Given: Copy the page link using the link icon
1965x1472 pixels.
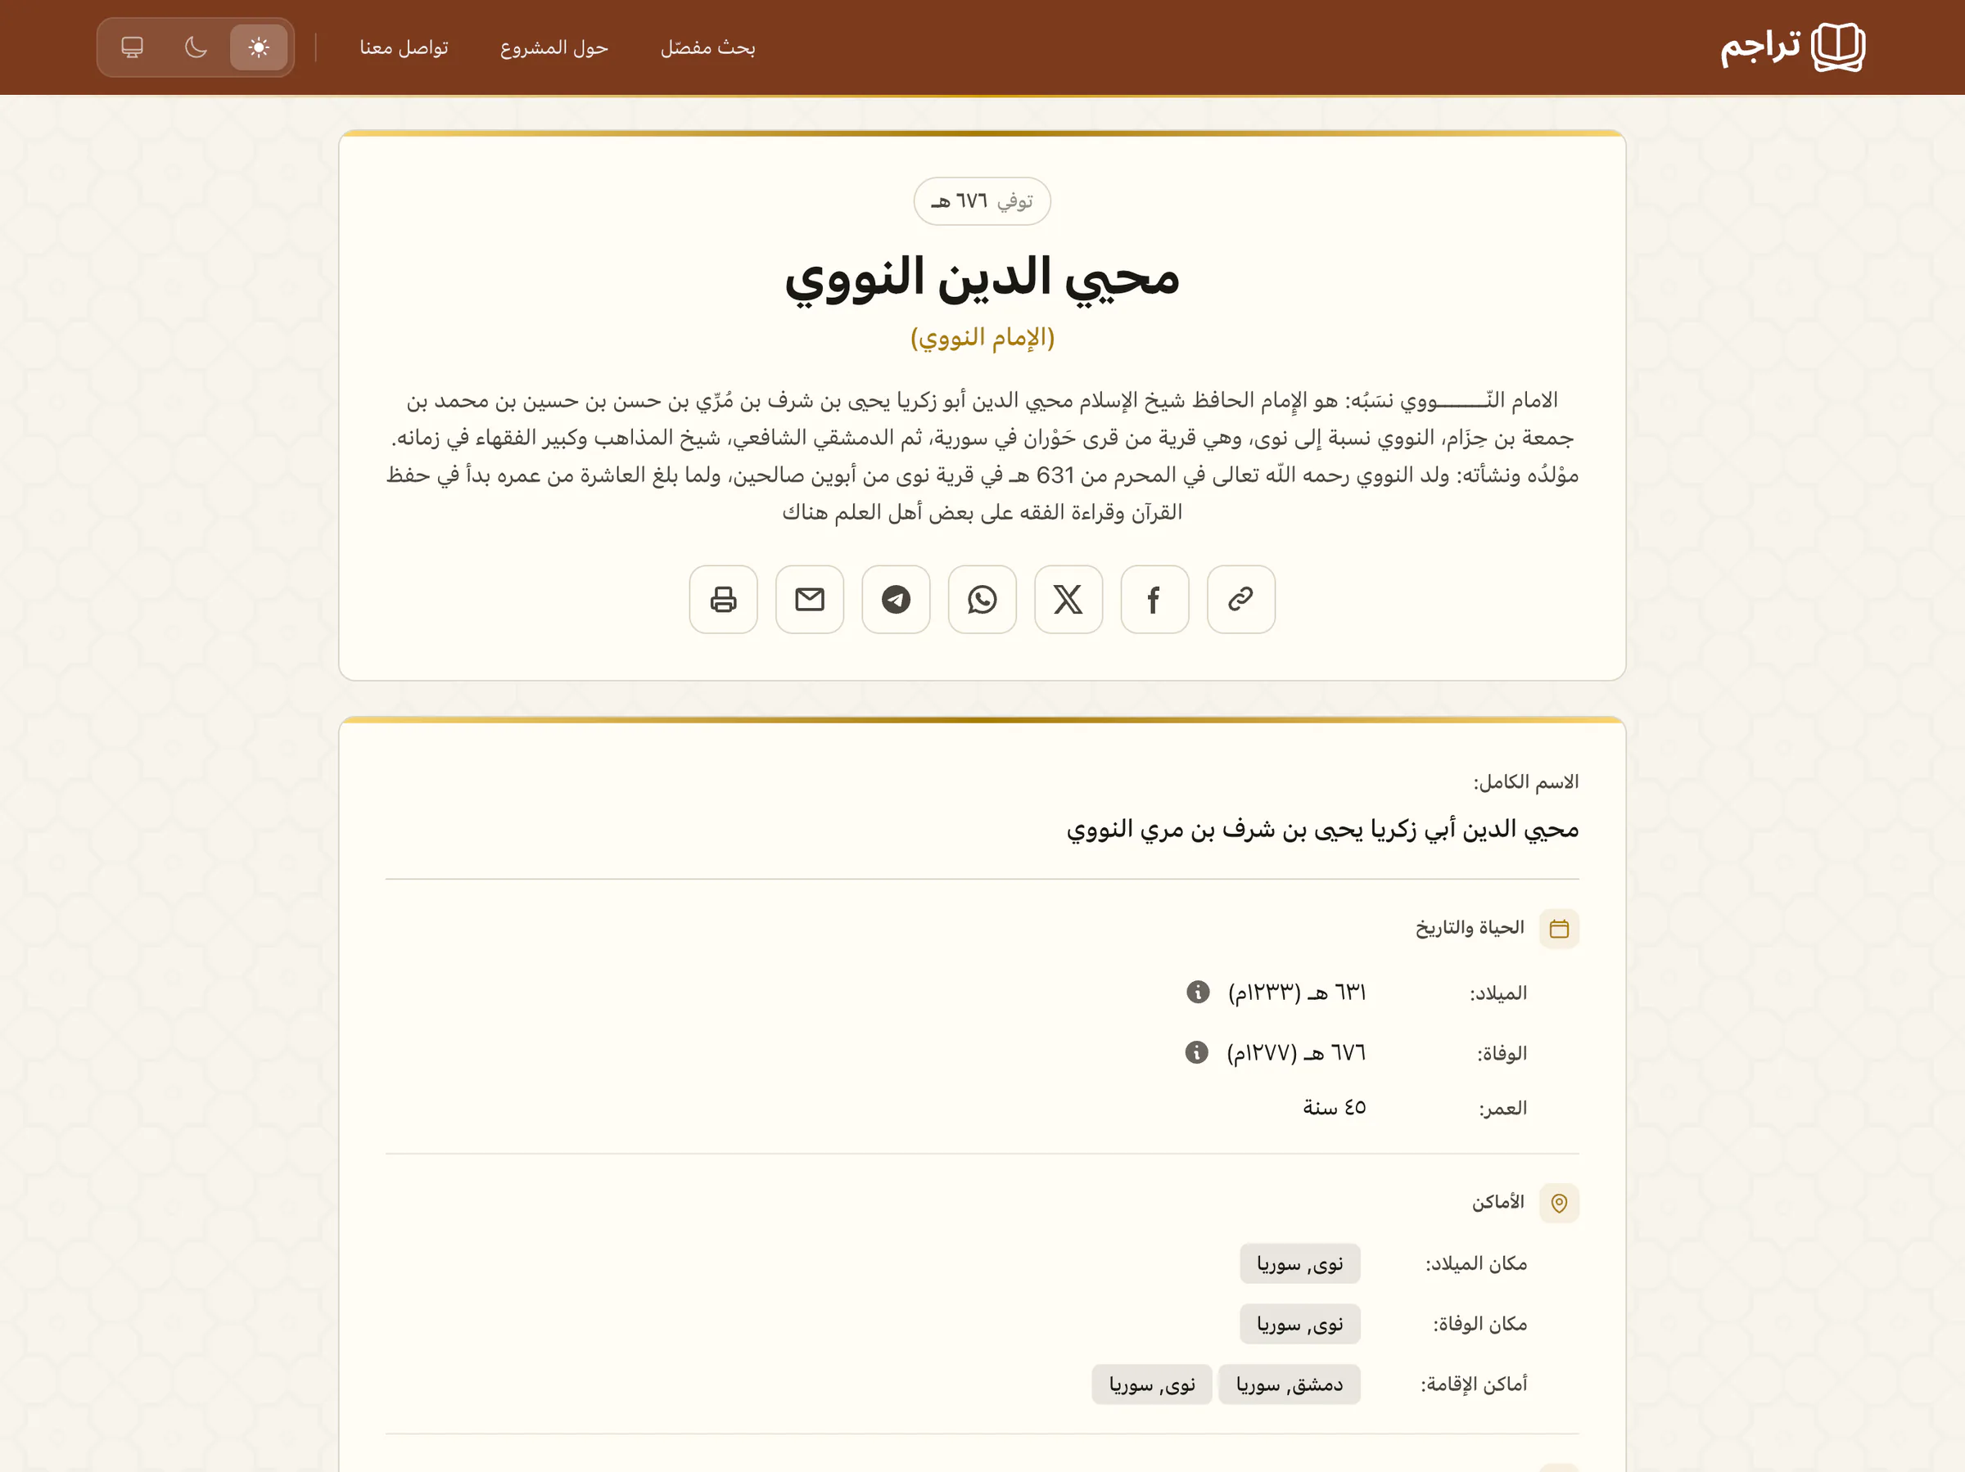Looking at the screenshot, I should click(1240, 599).
